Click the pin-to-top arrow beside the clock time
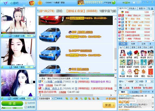Image resolution: width=155 pixels, height=111 pixels. [153, 92]
